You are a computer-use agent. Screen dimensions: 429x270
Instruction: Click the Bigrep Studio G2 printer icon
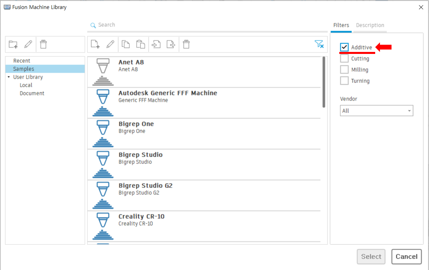click(x=103, y=195)
